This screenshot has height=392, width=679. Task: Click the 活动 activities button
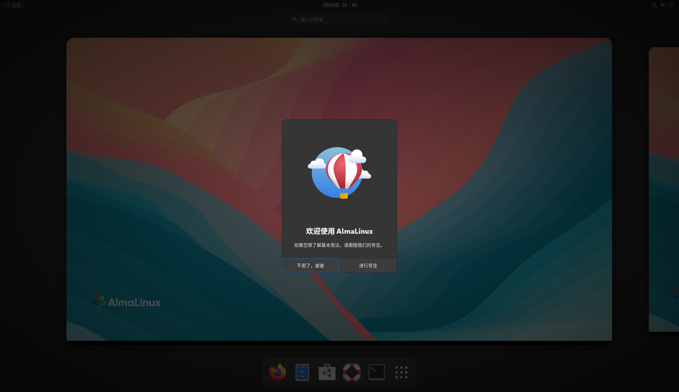pyautogui.click(x=13, y=5)
